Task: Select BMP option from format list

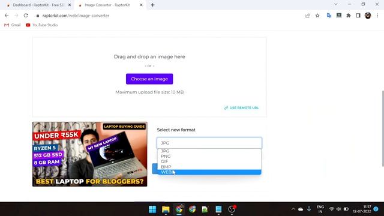Action: point(209,167)
